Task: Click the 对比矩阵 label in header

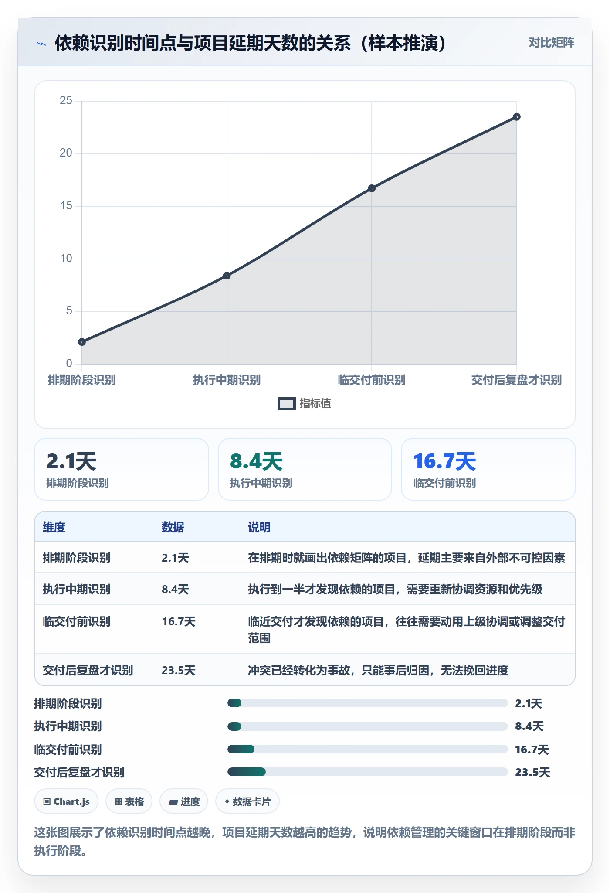Action: coord(551,43)
